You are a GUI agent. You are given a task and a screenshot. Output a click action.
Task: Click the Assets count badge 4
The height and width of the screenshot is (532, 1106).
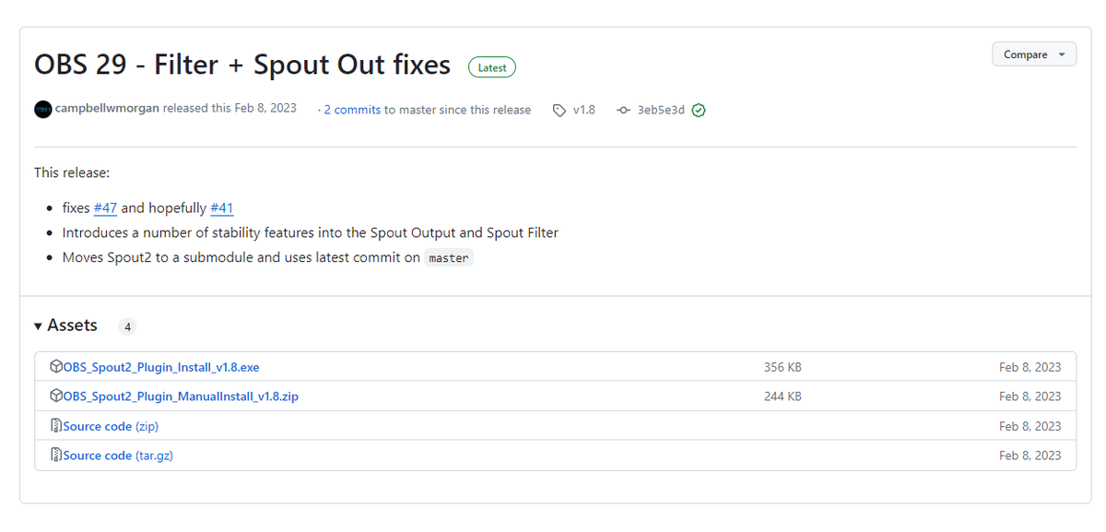click(127, 326)
